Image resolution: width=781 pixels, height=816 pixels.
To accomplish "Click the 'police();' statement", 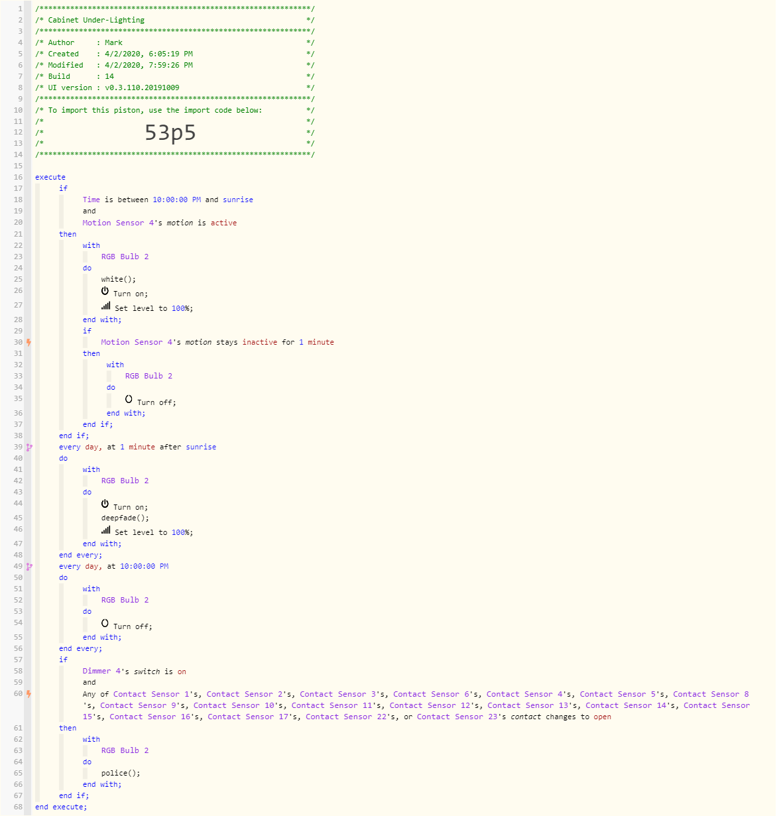I will [121, 773].
